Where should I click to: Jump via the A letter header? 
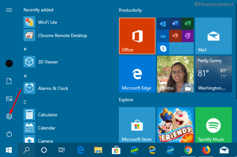pos(25,76)
